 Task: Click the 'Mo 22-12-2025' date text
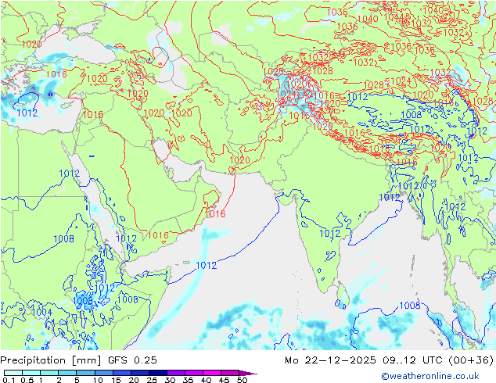pyautogui.click(x=330, y=360)
